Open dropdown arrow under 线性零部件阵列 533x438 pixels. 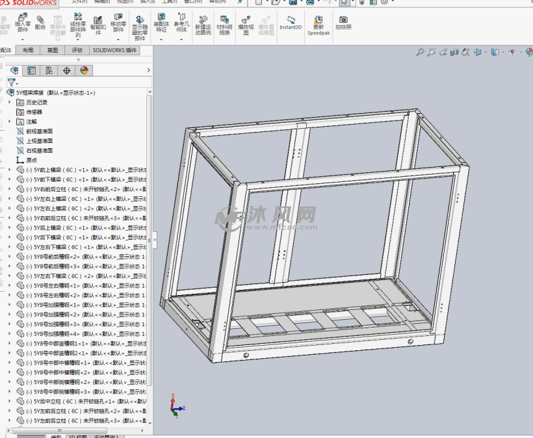pyautogui.click(x=78, y=40)
